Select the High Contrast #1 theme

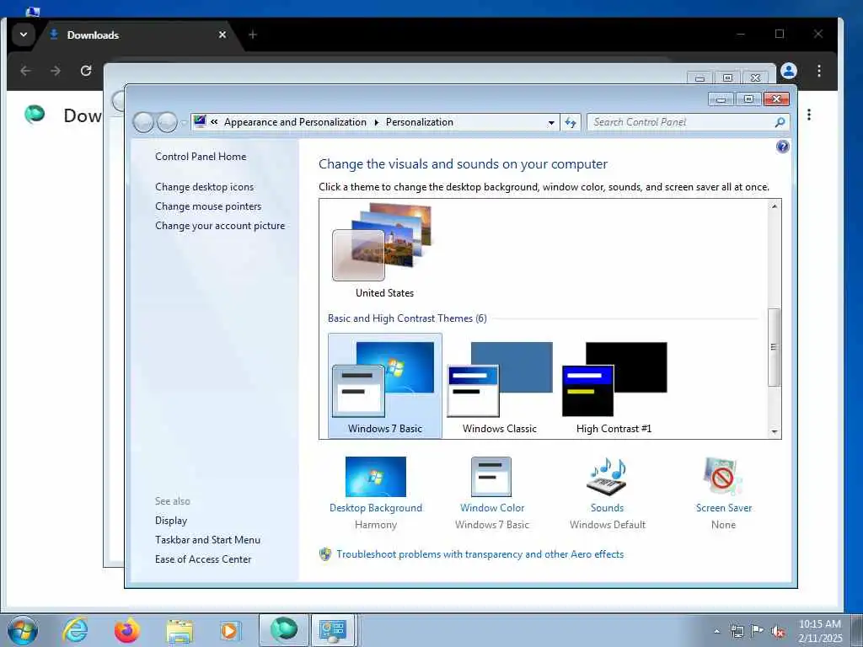coord(614,386)
